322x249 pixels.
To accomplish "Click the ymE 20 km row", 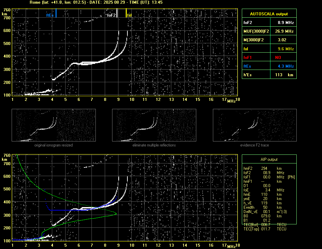I will click(263, 199).
